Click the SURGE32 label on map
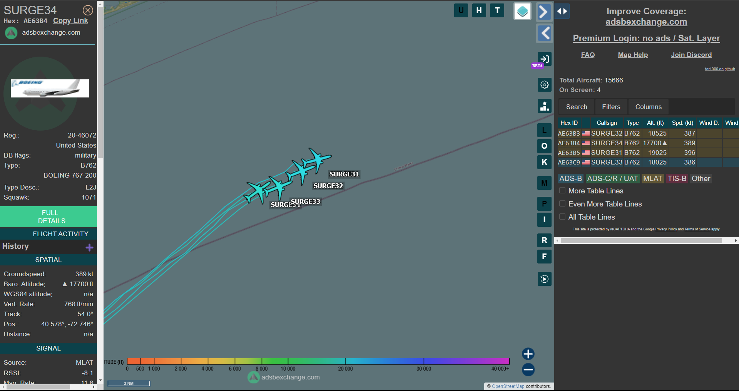Image resolution: width=739 pixels, height=391 pixels. pyautogui.click(x=328, y=186)
